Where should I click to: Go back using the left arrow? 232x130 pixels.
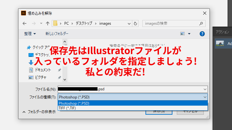coord(24,23)
